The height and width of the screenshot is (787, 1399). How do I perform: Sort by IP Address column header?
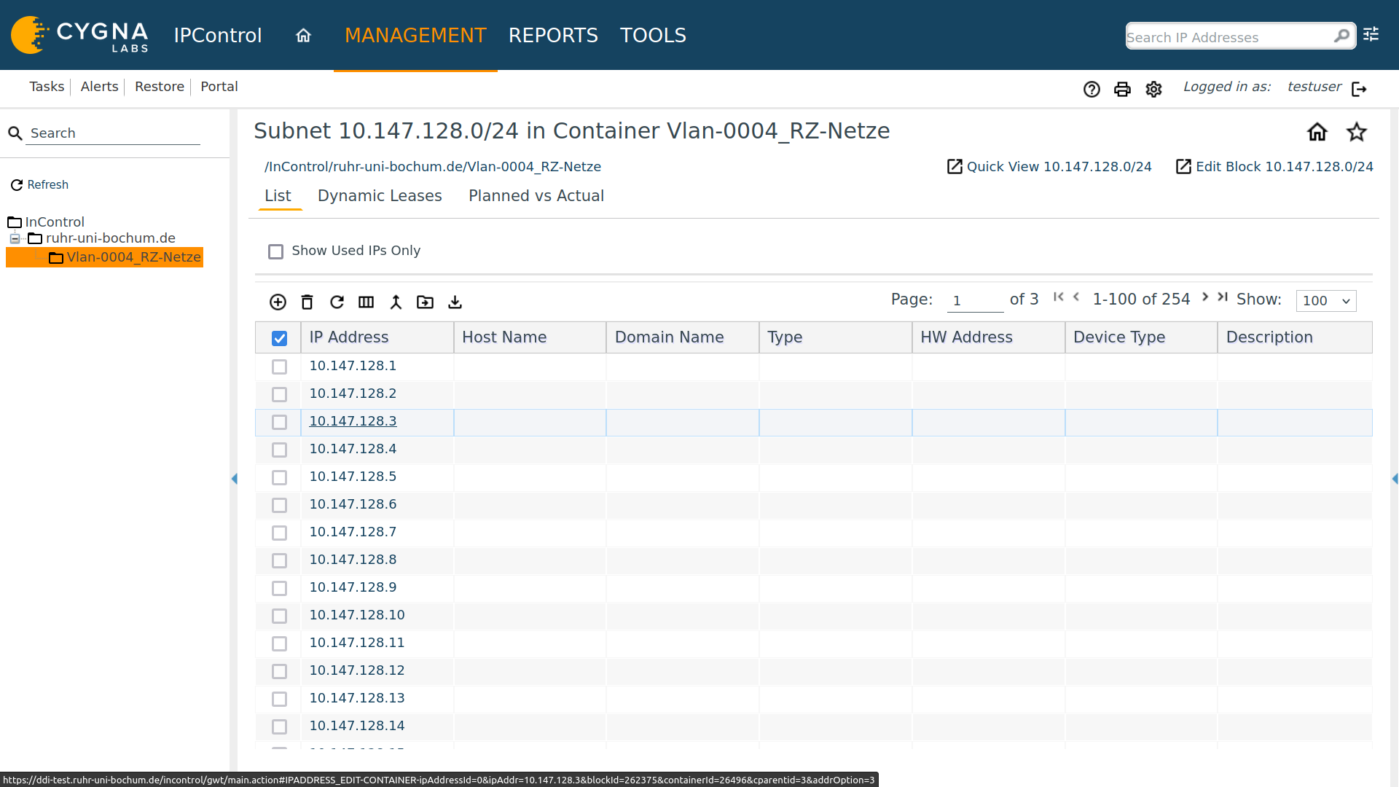coord(377,337)
